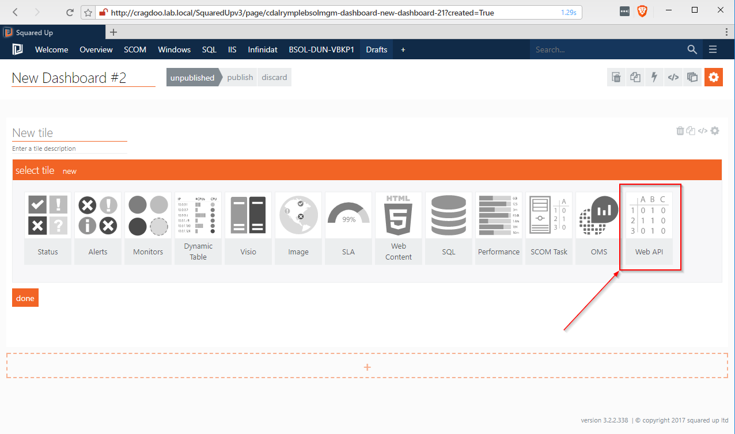Click the orange done button
This screenshot has width=735, height=434.
(25, 298)
